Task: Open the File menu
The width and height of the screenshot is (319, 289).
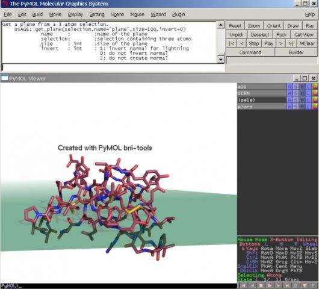Action: (8, 14)
